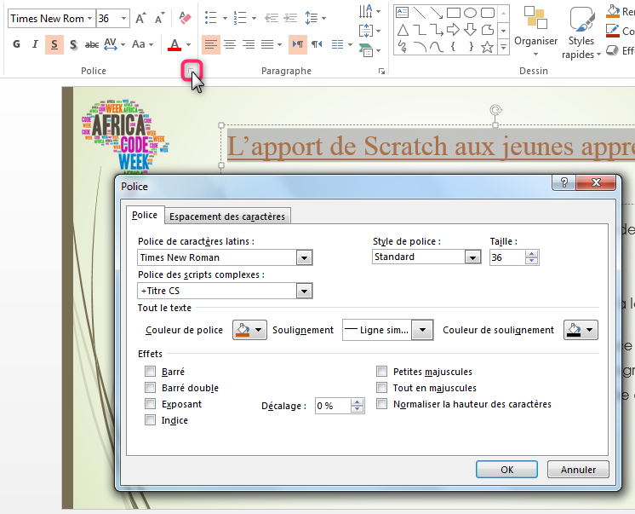Increase list indent level
Viewport: 635px width, 514px height.
(290, 18)
